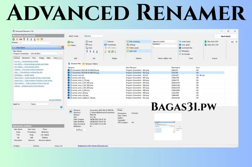Select the Rename Files tab
The image size is (252, 167).
[x=75, y=64]
